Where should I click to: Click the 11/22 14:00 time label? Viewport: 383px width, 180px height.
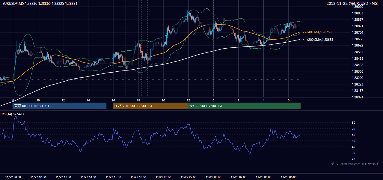(x=88, y=177)
